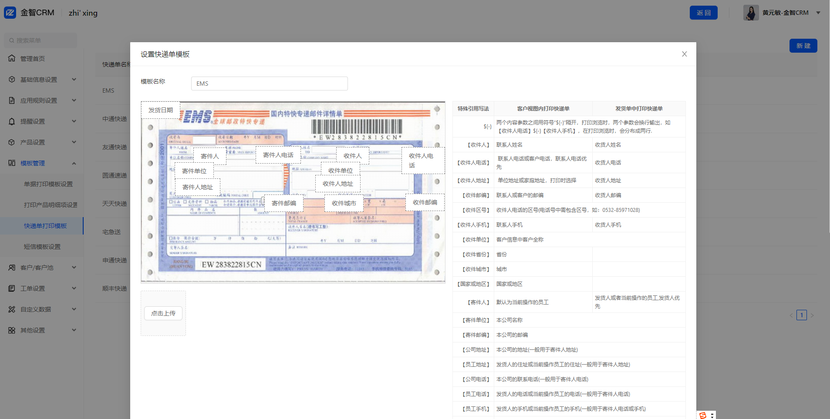This screenshot has height=419, width=830.
Task: Expand 自定义数据 menu chevron
Action: 74,309
